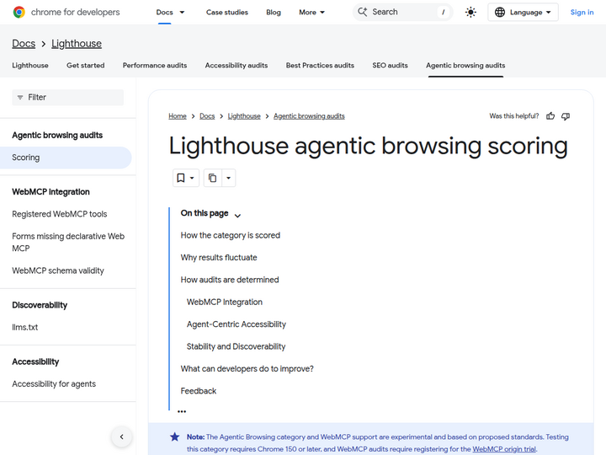Toggle the light/dark theme sun icon
The width and height of the screenshot is (606, 455).
470,13
